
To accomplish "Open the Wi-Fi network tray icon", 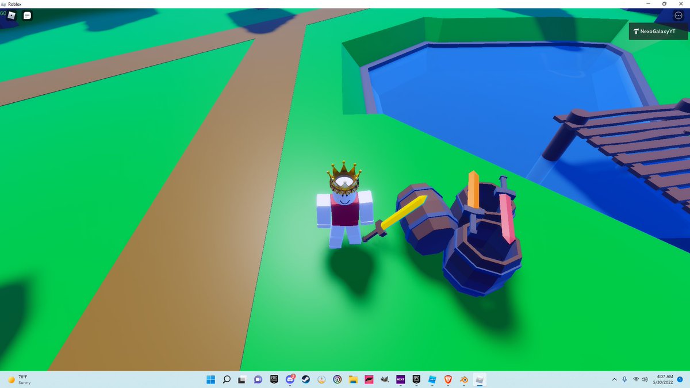I will coord(636,379).
